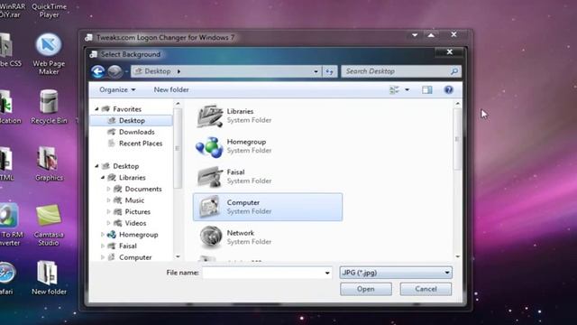Open the address bar history dropdown
This screenshot has height=325, width=577.
pos(316,71)
